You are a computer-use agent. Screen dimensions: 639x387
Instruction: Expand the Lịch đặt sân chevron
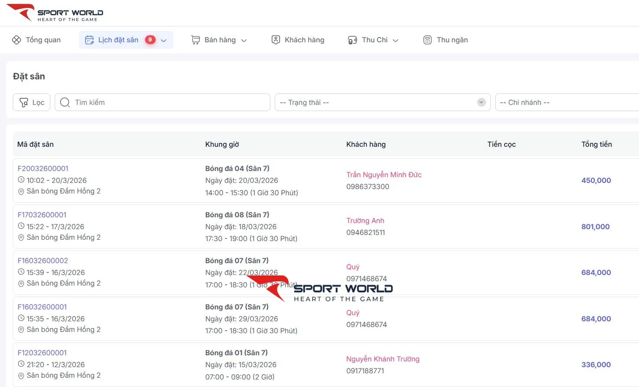point(164,41)
